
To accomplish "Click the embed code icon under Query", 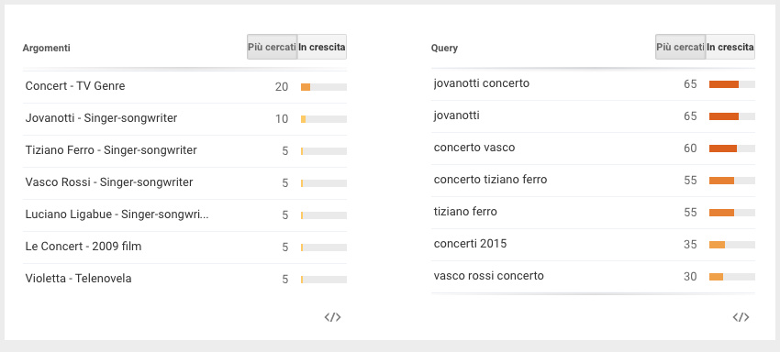I will [741, 317].
